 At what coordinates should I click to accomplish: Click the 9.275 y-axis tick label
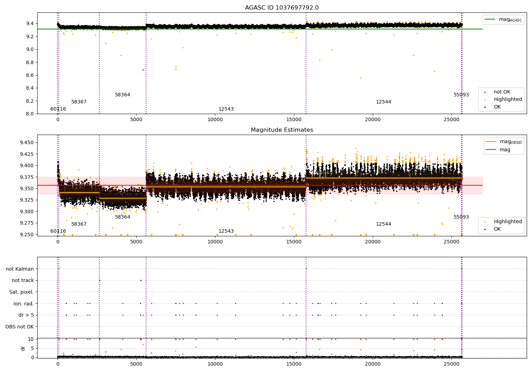(27, 223)
